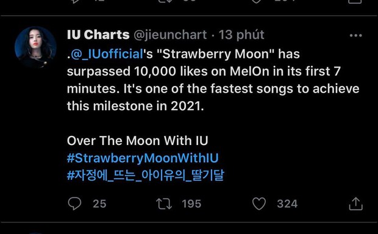Open the @jieunchart handle
Viewport: 378px width, 234px height.
point(170,35)
